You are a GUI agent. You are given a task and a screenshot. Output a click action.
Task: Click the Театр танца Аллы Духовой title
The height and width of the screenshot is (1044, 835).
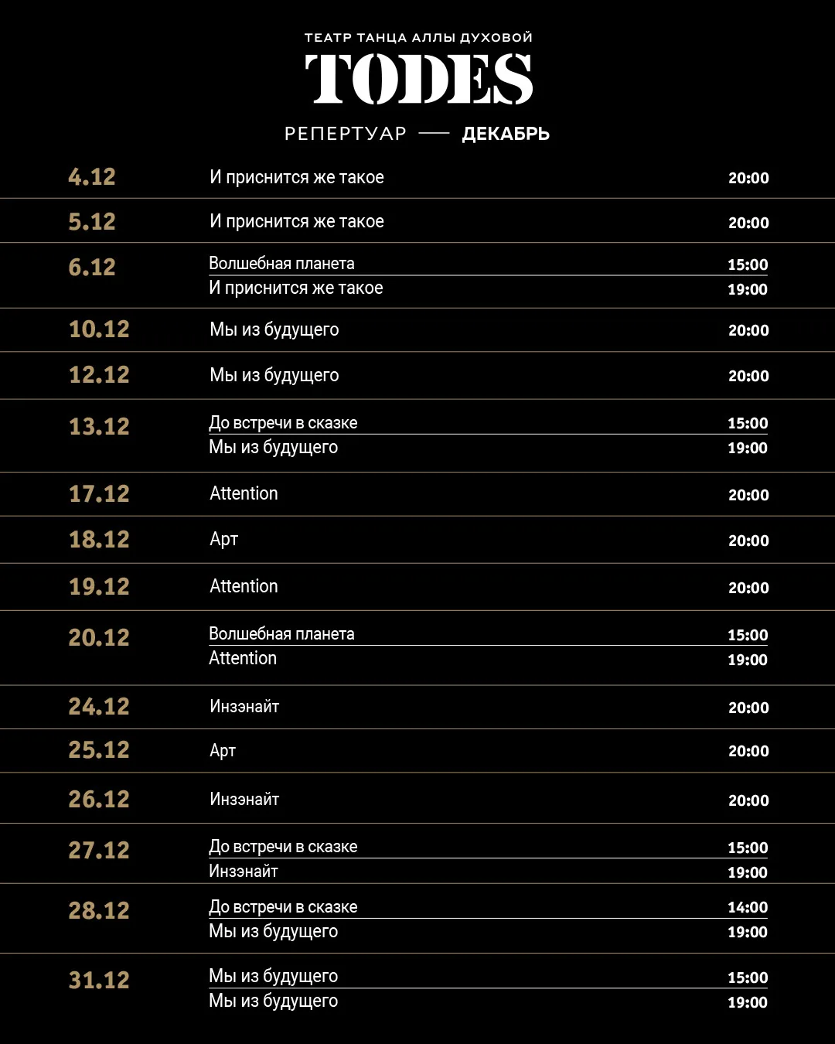click(418, 37)
